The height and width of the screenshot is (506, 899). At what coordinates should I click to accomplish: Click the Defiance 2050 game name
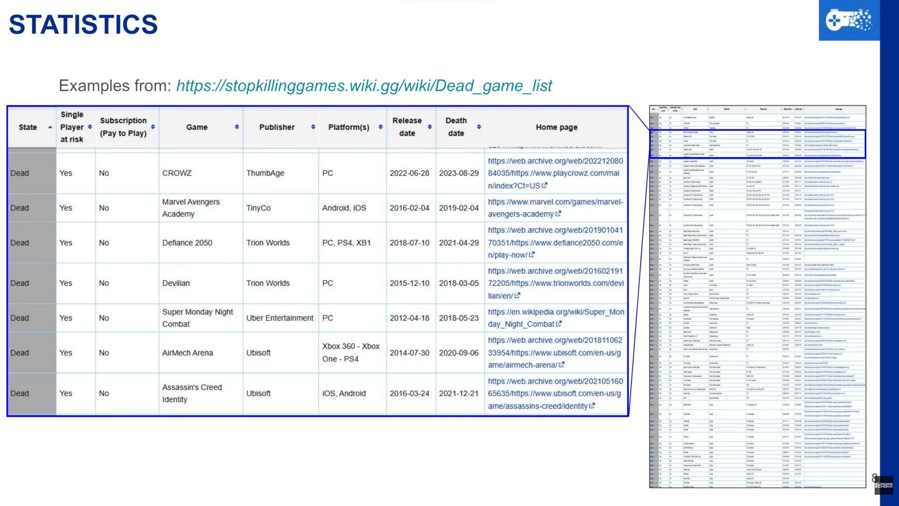pos(187,243)
